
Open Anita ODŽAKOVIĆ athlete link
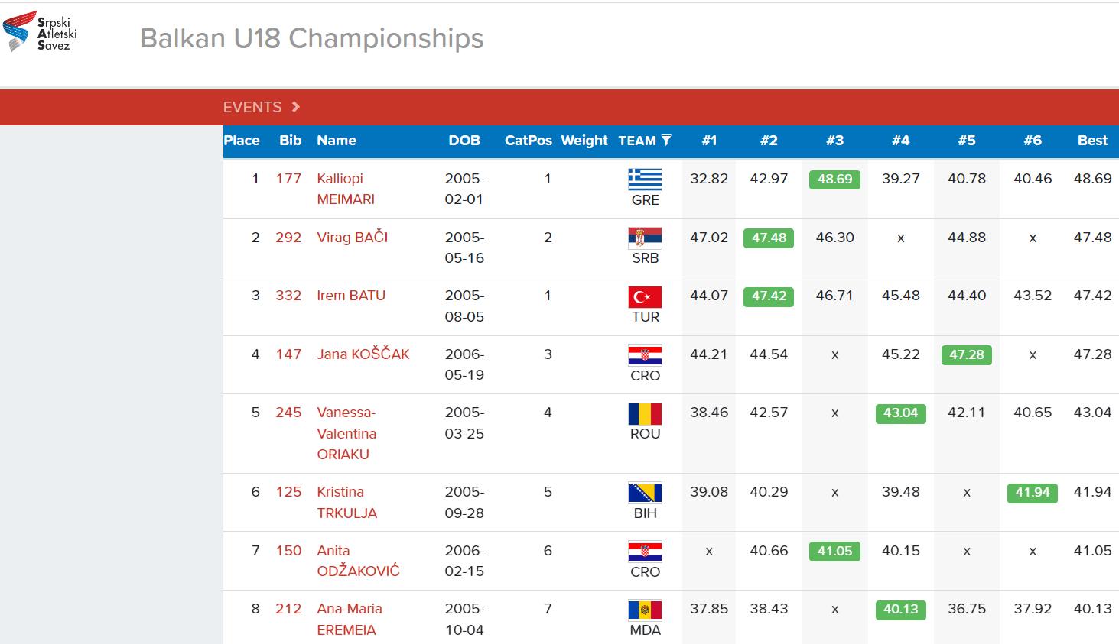358,561
